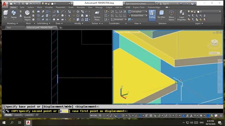Open Layer Properties manager
The image size is (225, 126).
click(182, 15)
